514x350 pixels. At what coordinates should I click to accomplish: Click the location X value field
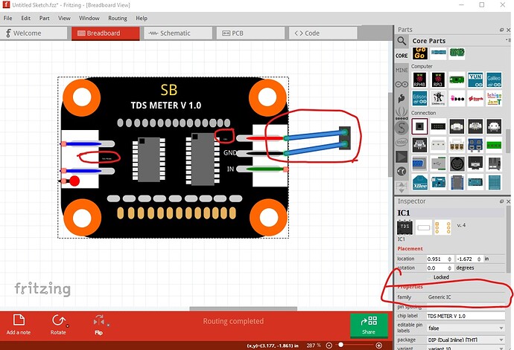click(437, 259)
